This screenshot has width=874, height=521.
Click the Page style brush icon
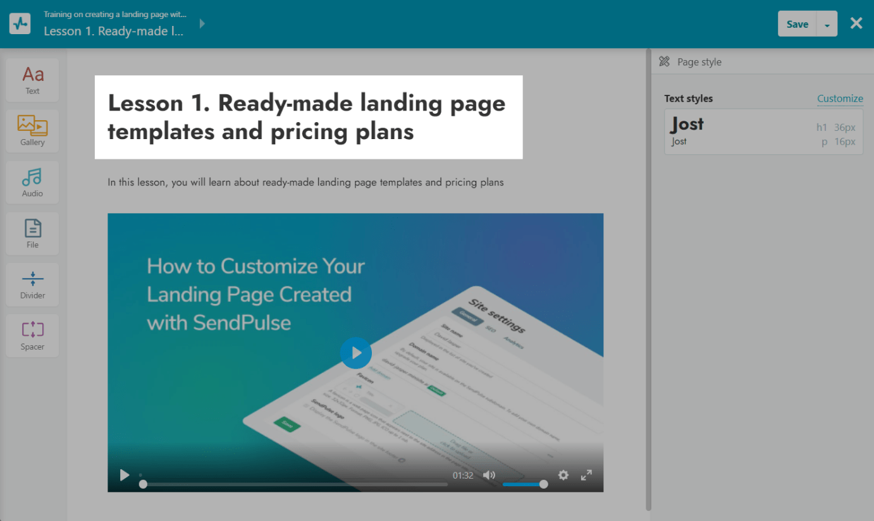click(664, 61)
